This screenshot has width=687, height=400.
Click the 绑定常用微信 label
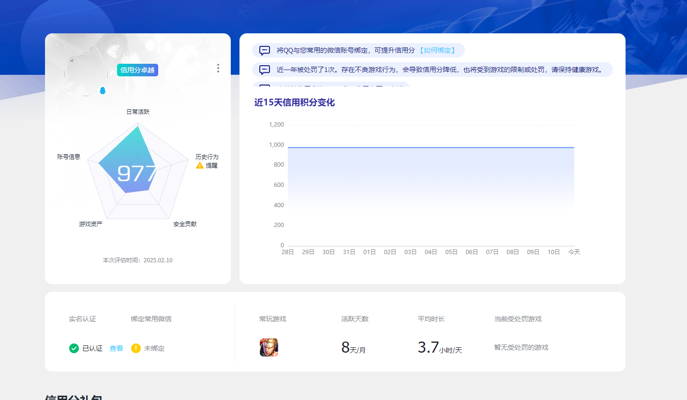(151, 319)
